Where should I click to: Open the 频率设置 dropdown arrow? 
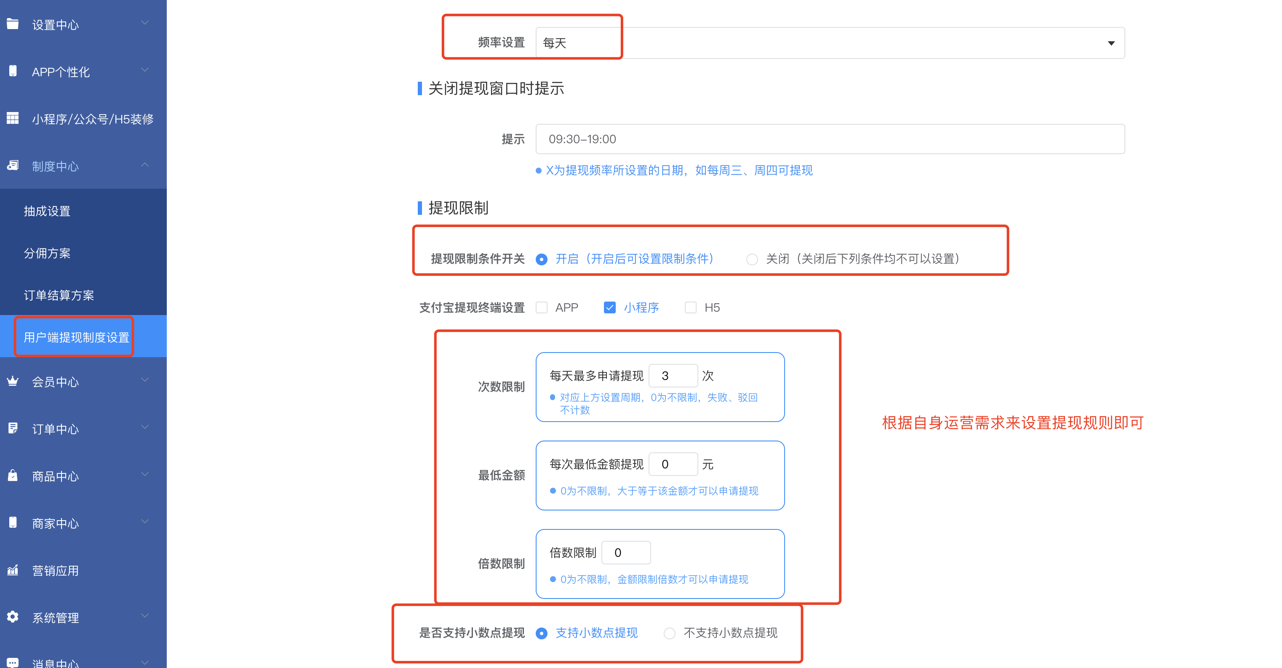tap(1111, 43)
